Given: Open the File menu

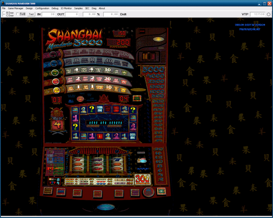Looking at the screenshot, I should click(x=4, y=8).
